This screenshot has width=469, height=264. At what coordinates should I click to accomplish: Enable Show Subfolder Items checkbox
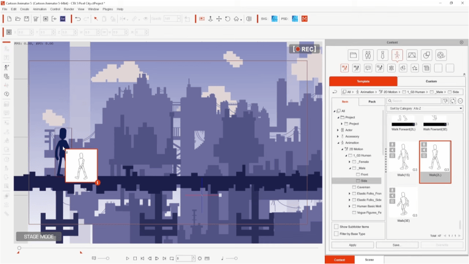336,227
